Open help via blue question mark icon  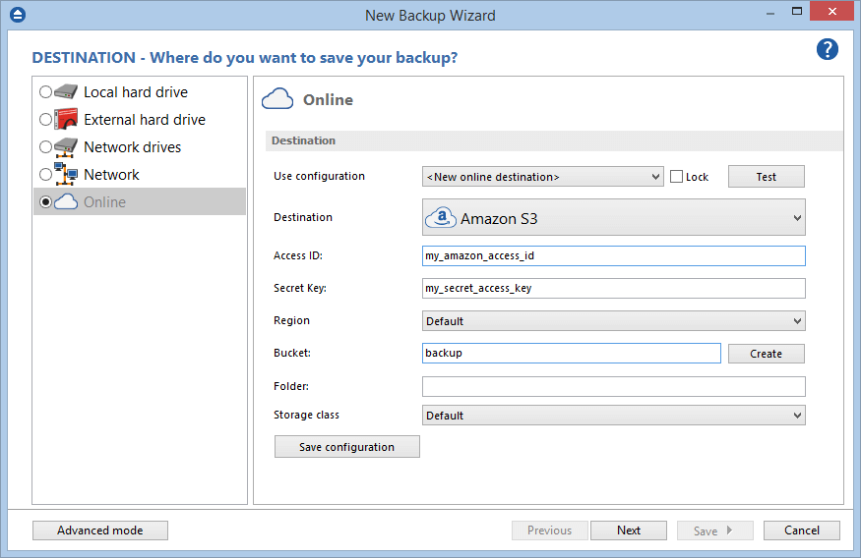(827, 49)
